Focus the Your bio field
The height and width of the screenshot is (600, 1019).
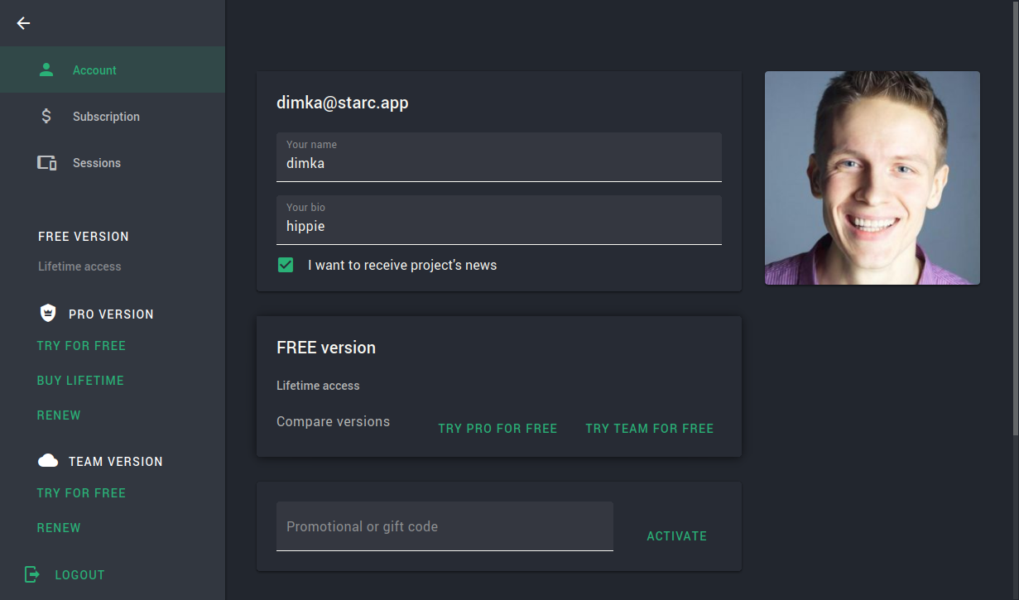(x=499, y=219)
